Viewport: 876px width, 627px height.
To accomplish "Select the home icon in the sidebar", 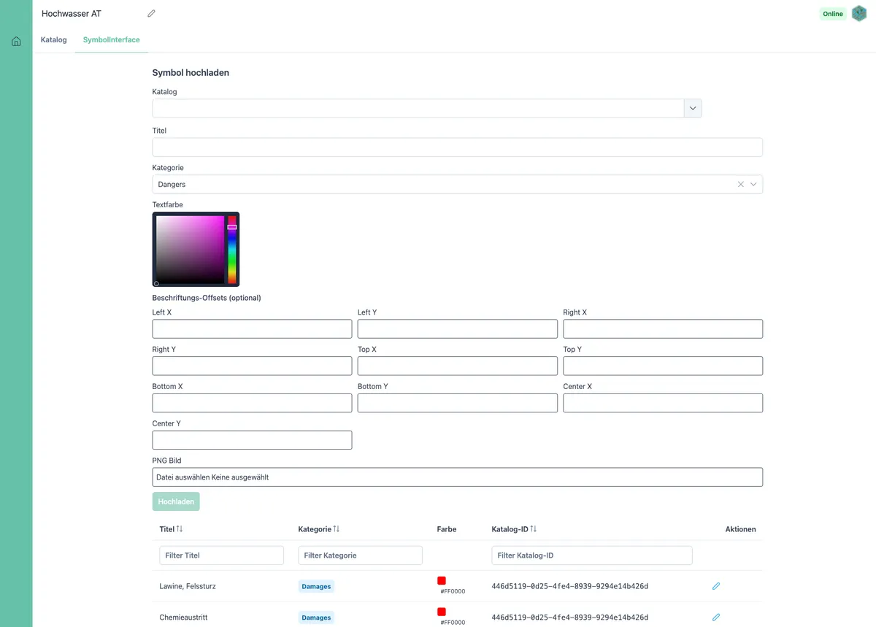I will point(16,40).
